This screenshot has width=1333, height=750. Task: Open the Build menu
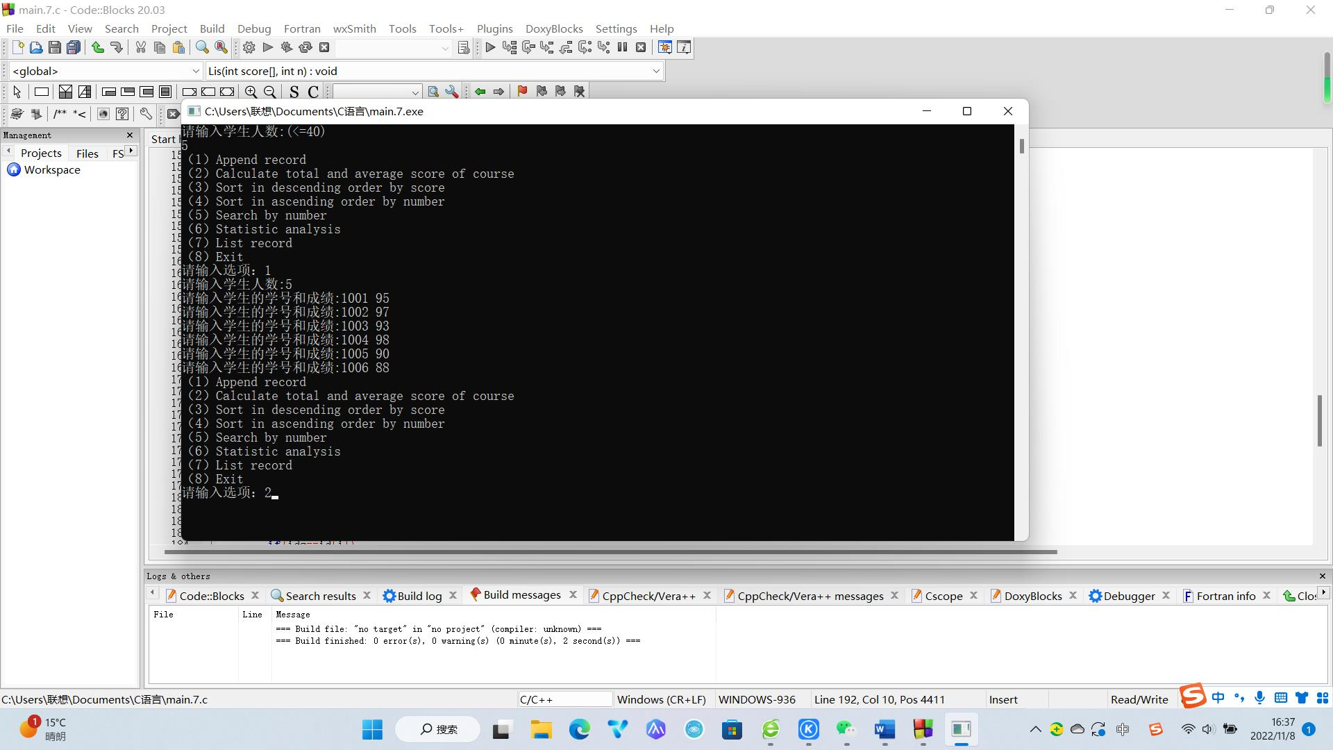pyautogui.click(x=212, y=28)
